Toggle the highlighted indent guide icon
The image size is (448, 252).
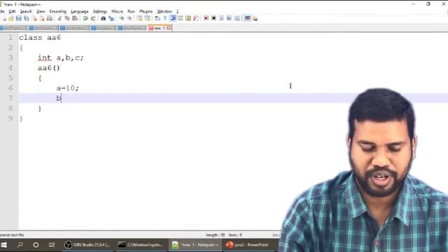(x=173, y=19)
